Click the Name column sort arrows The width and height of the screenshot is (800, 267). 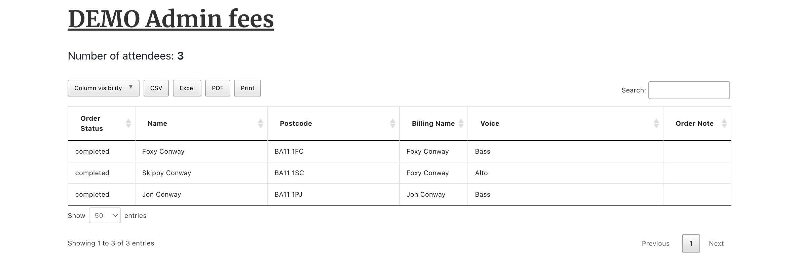point(260,123)
